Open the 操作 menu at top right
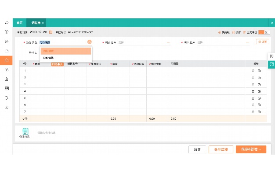The width and height of the screenshot is (275, 173). pyautogui.click(x=236, y=32)
